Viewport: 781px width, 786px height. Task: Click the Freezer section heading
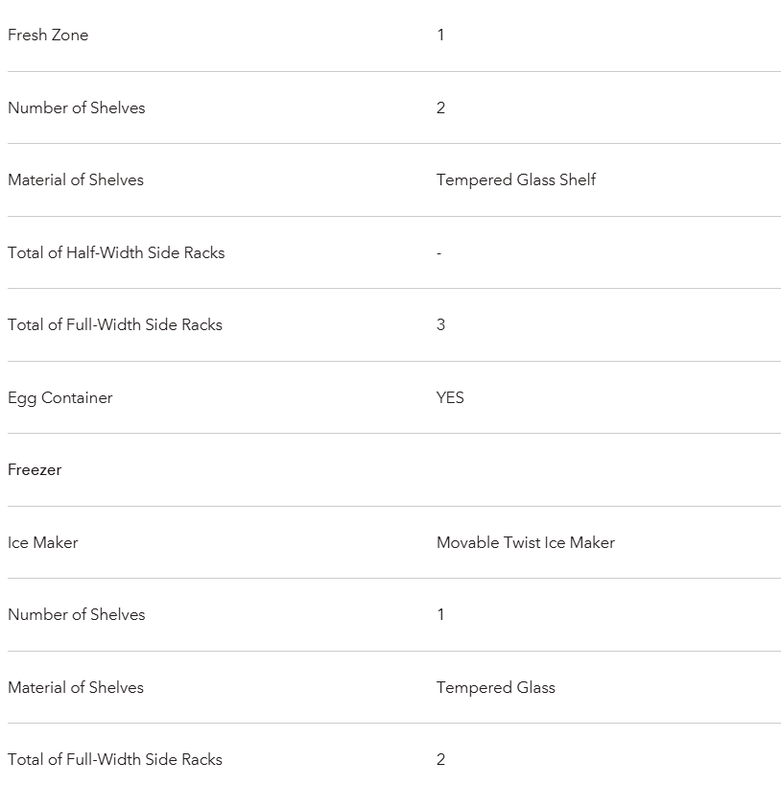coord(35,470)
